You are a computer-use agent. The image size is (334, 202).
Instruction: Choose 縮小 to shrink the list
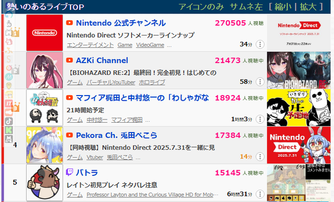coord(283,7)
